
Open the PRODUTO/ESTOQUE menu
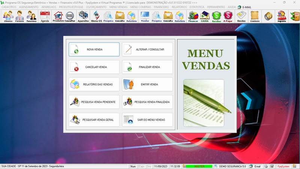[x=71, y=7]
